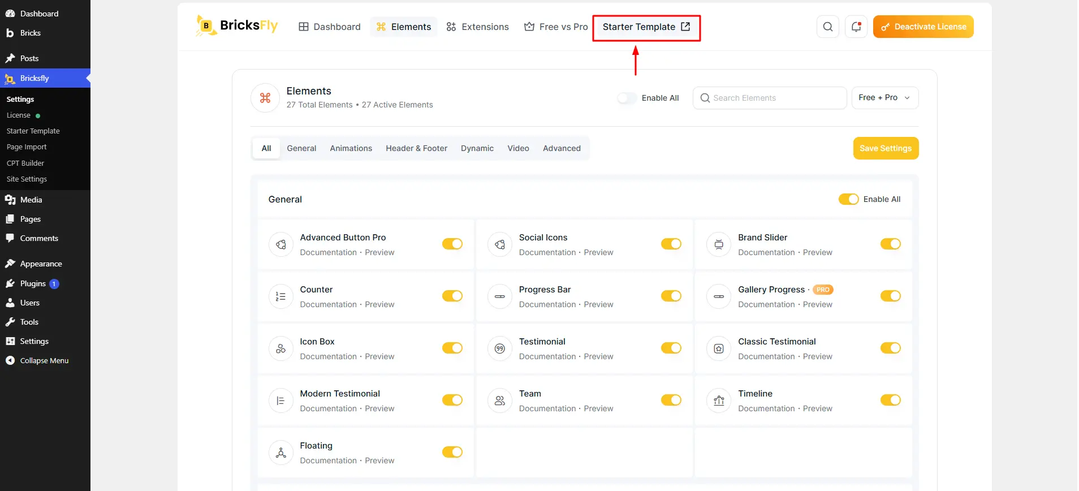Viewport: 1079px width, 491px height.
Task: Click the Icon Box element icon
Action: [281, 348]
